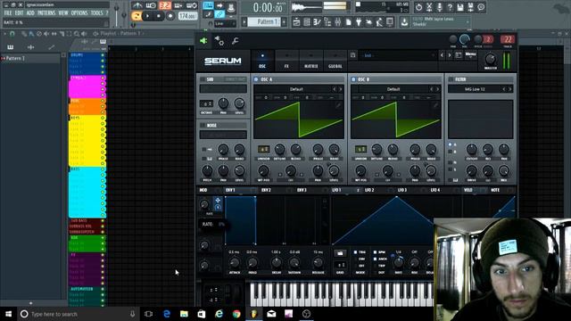Click the undo history icon
Viewport: 571px width, 321px height.
[x=418, y=7]
